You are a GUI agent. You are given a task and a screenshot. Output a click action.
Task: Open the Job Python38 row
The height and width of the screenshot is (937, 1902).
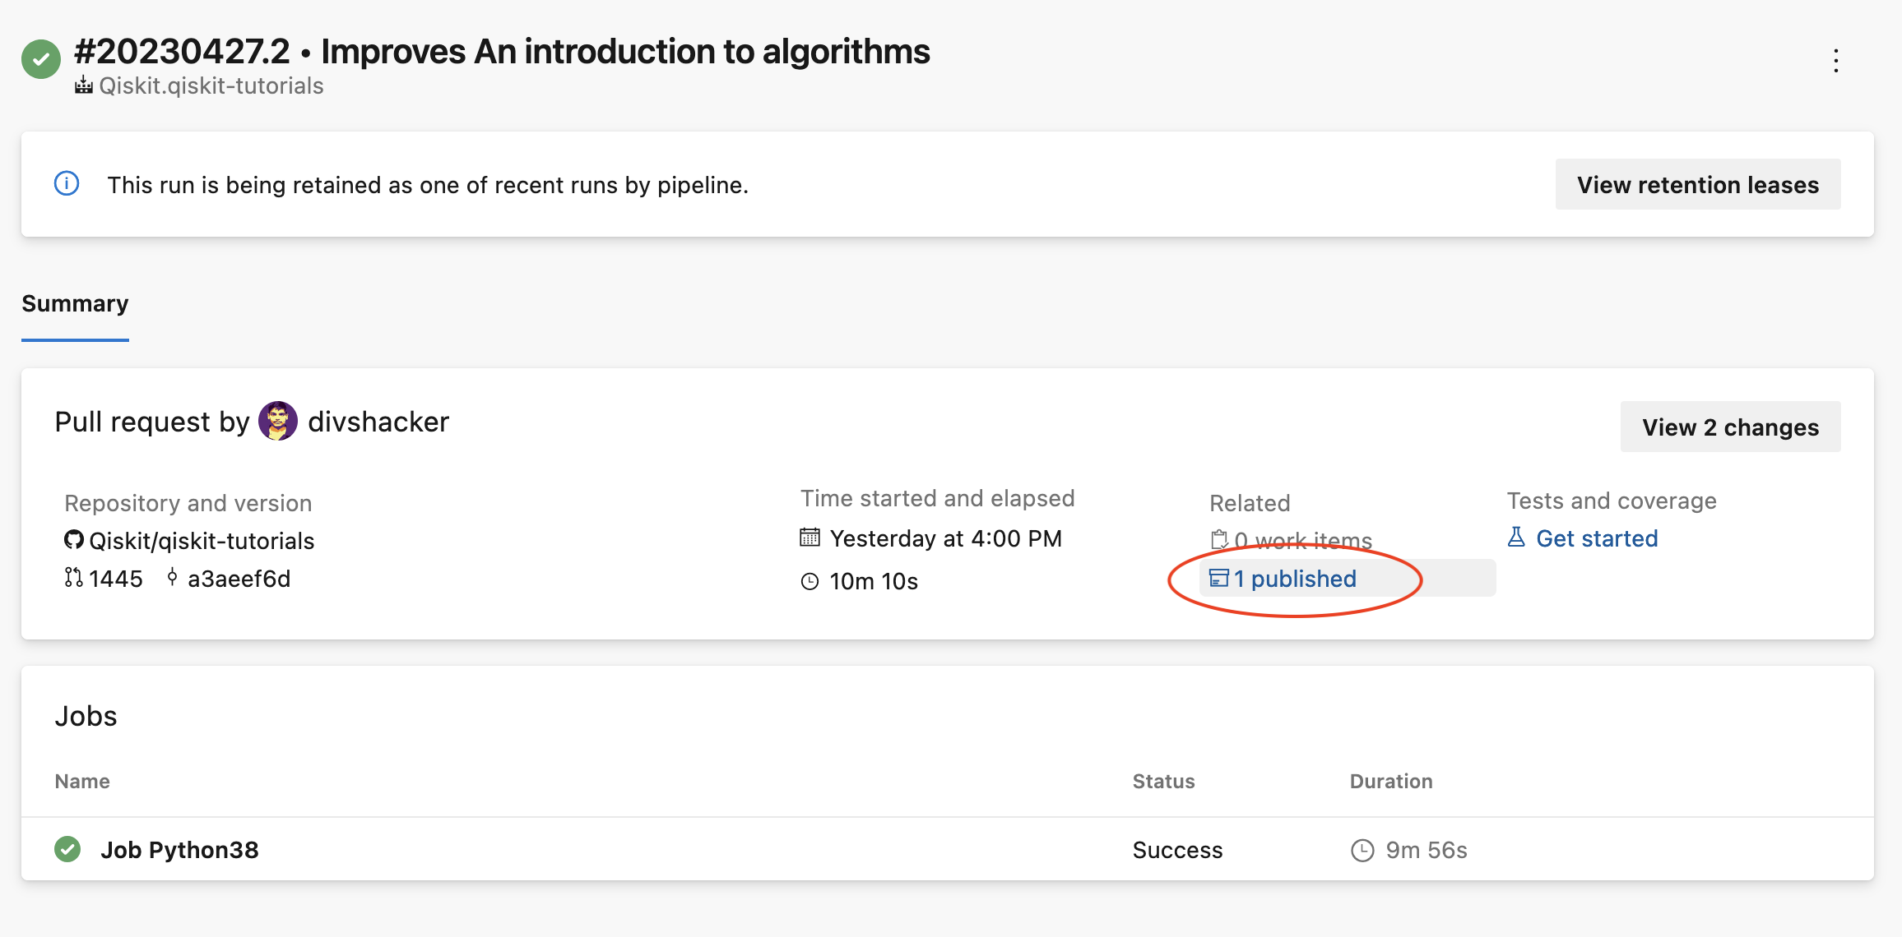click(x=948, y=849)
